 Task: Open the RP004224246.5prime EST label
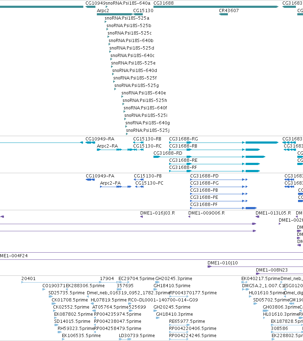point(193,336)
